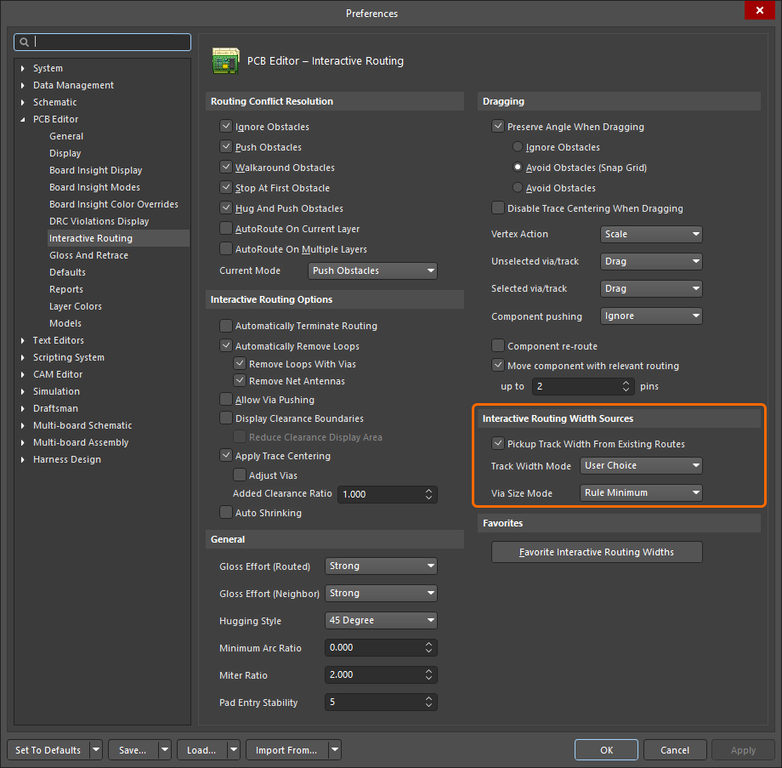Image resolution: width=782 pixels, height=768 pixels.
Task: Click the Cancel button
Action: [x=675, y=750]
